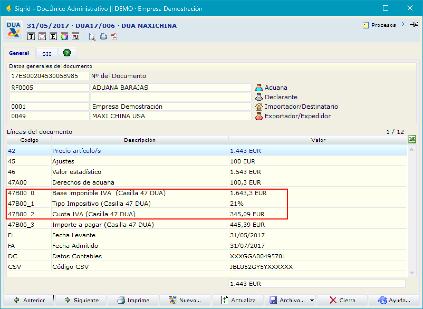This screenshot has height=309, width=423.
Task: Open print preview magnifier icon
Action: [x=92, y=36]
